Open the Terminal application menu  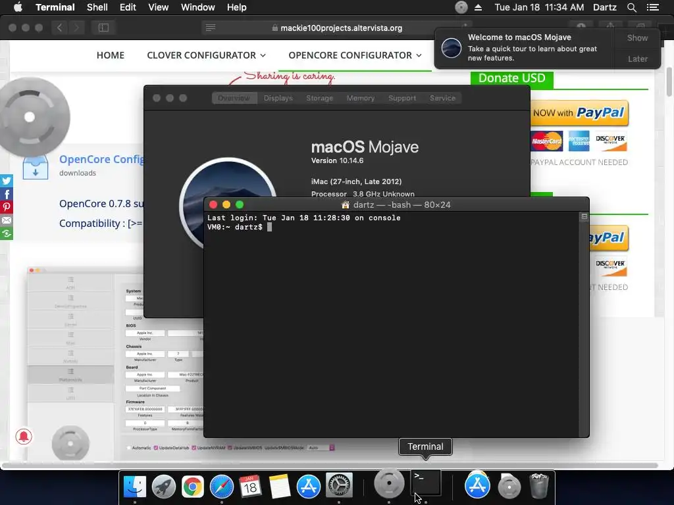point(55,7)
